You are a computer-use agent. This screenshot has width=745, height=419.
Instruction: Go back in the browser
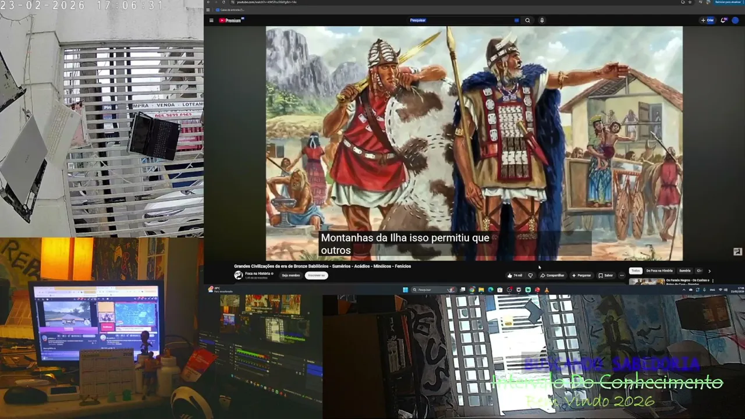(x=208, y=2)
